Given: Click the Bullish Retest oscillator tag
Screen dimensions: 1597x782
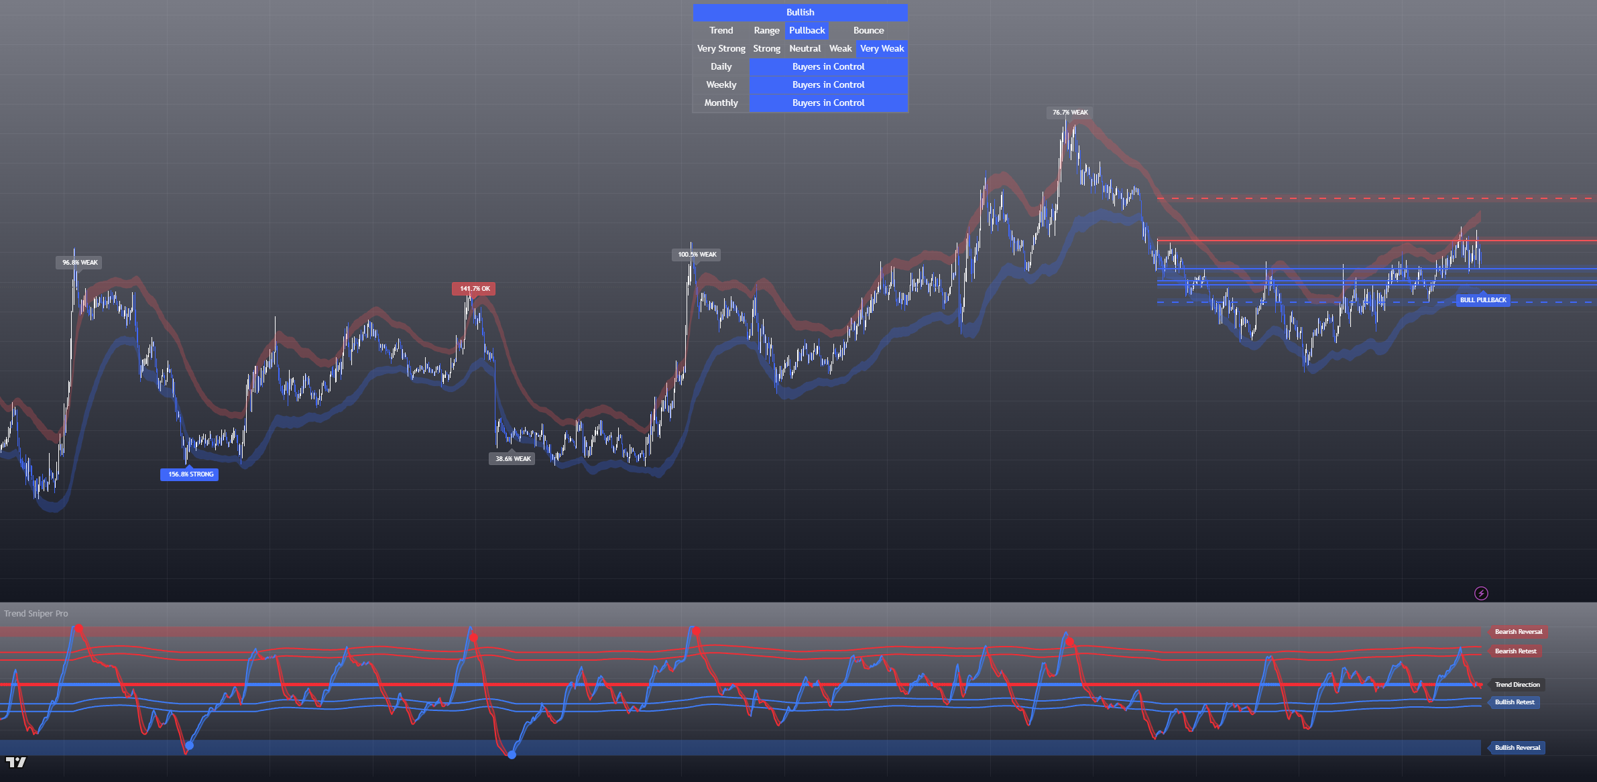Looking at the screenshot, I should 1514,702.
